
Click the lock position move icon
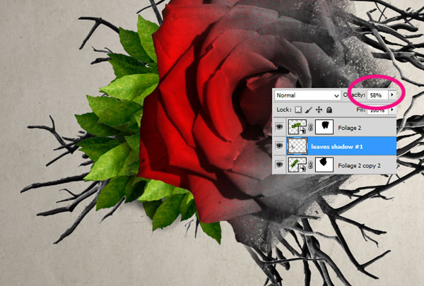[319, 110]
